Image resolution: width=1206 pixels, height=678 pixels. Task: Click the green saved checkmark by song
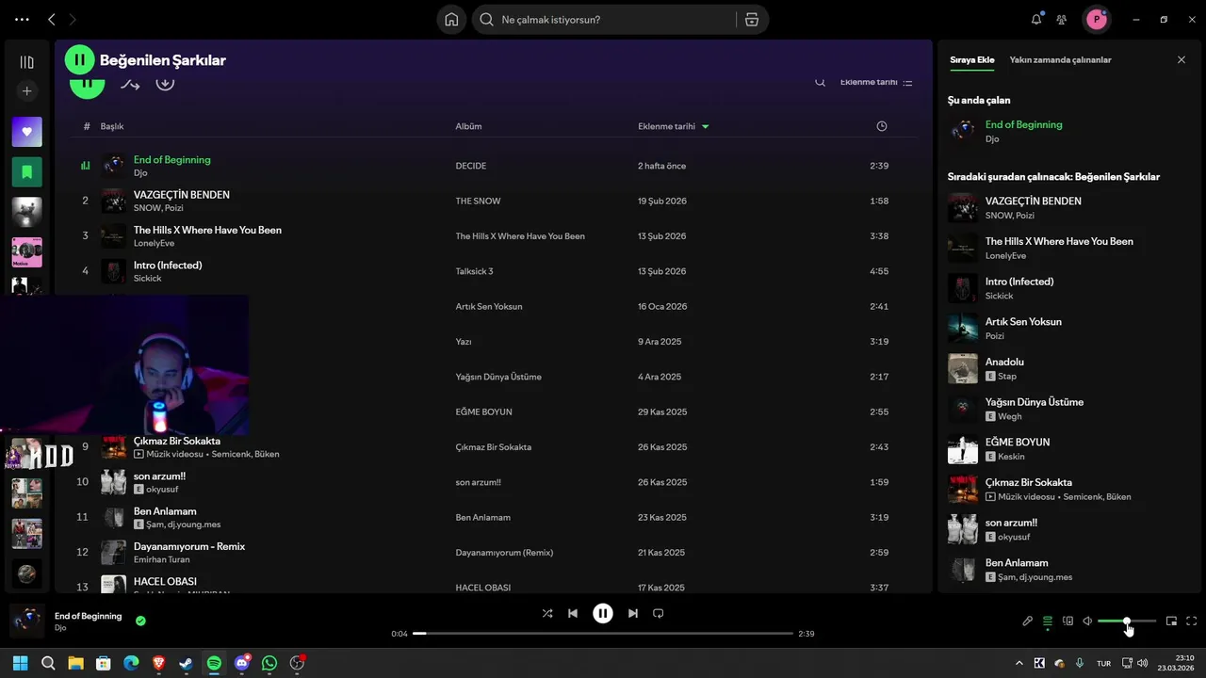pos(140,621)
